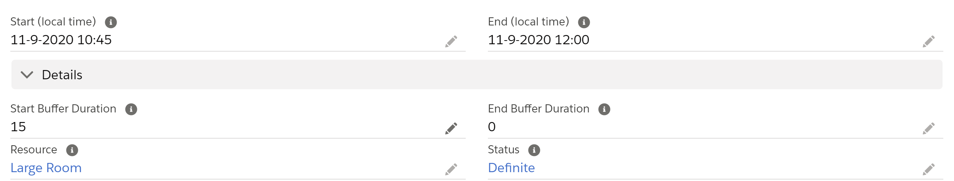954x181 pixels.
Task: Edit the End (local time) field
Action: 928,41
